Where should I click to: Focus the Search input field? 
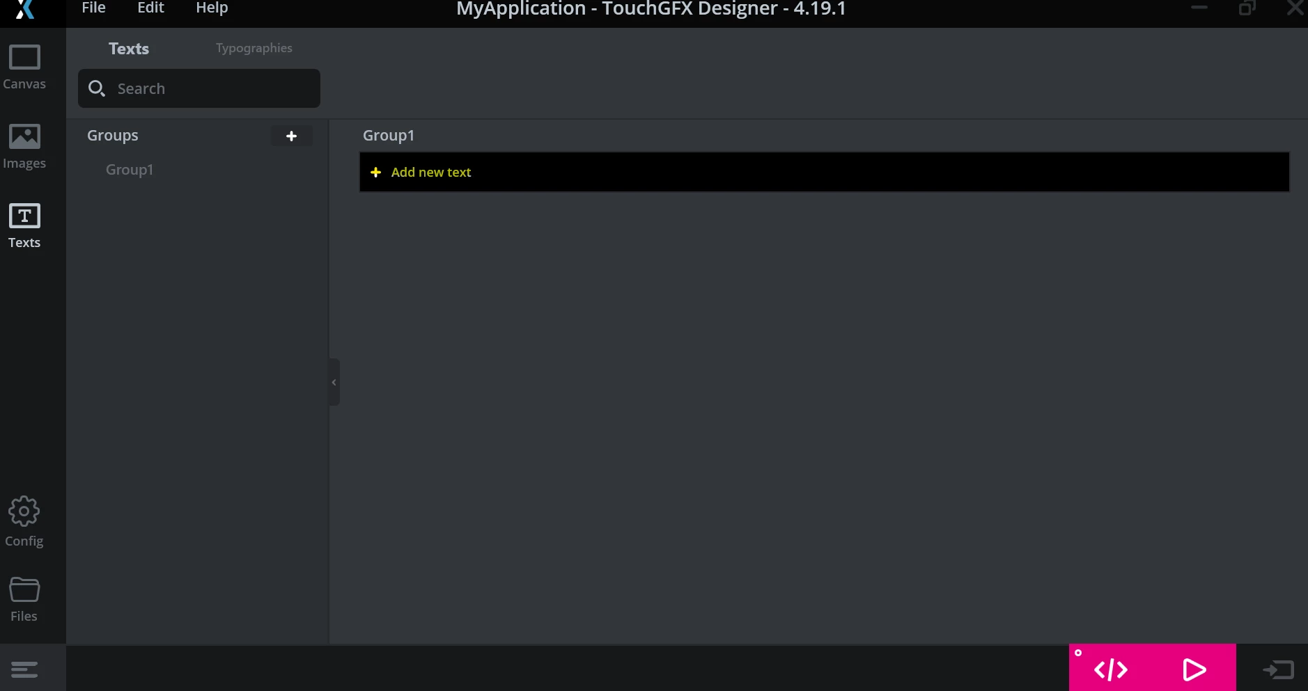coord(199,88)
